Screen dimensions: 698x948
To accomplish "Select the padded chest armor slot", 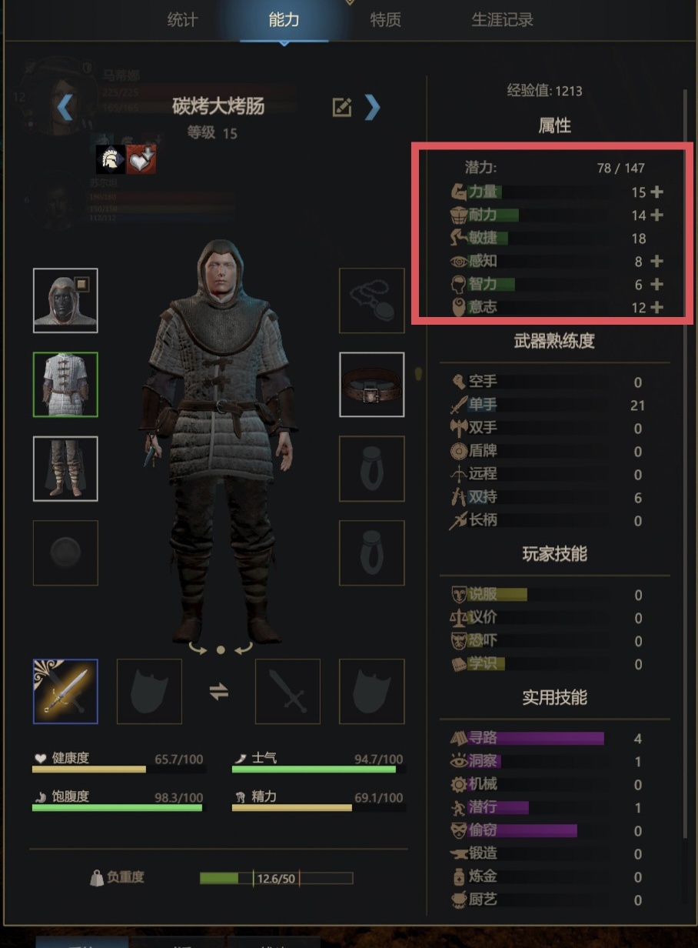I will [65, 385].
